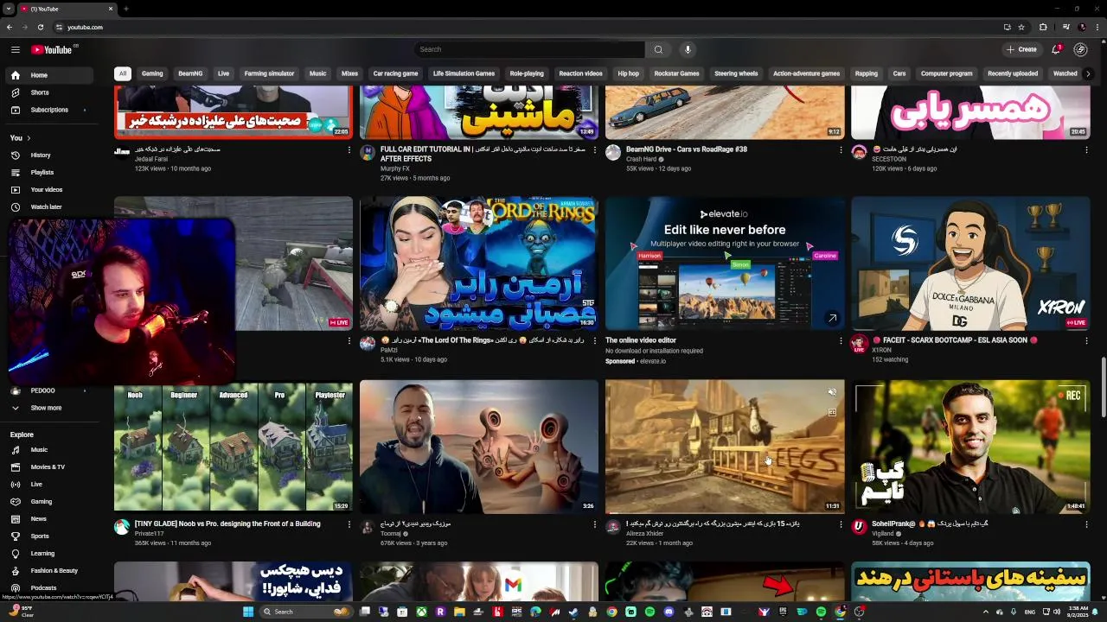1107x622 pixels.
Task: Expand Show more subscriptions
Action: click(x=50, y=408)
